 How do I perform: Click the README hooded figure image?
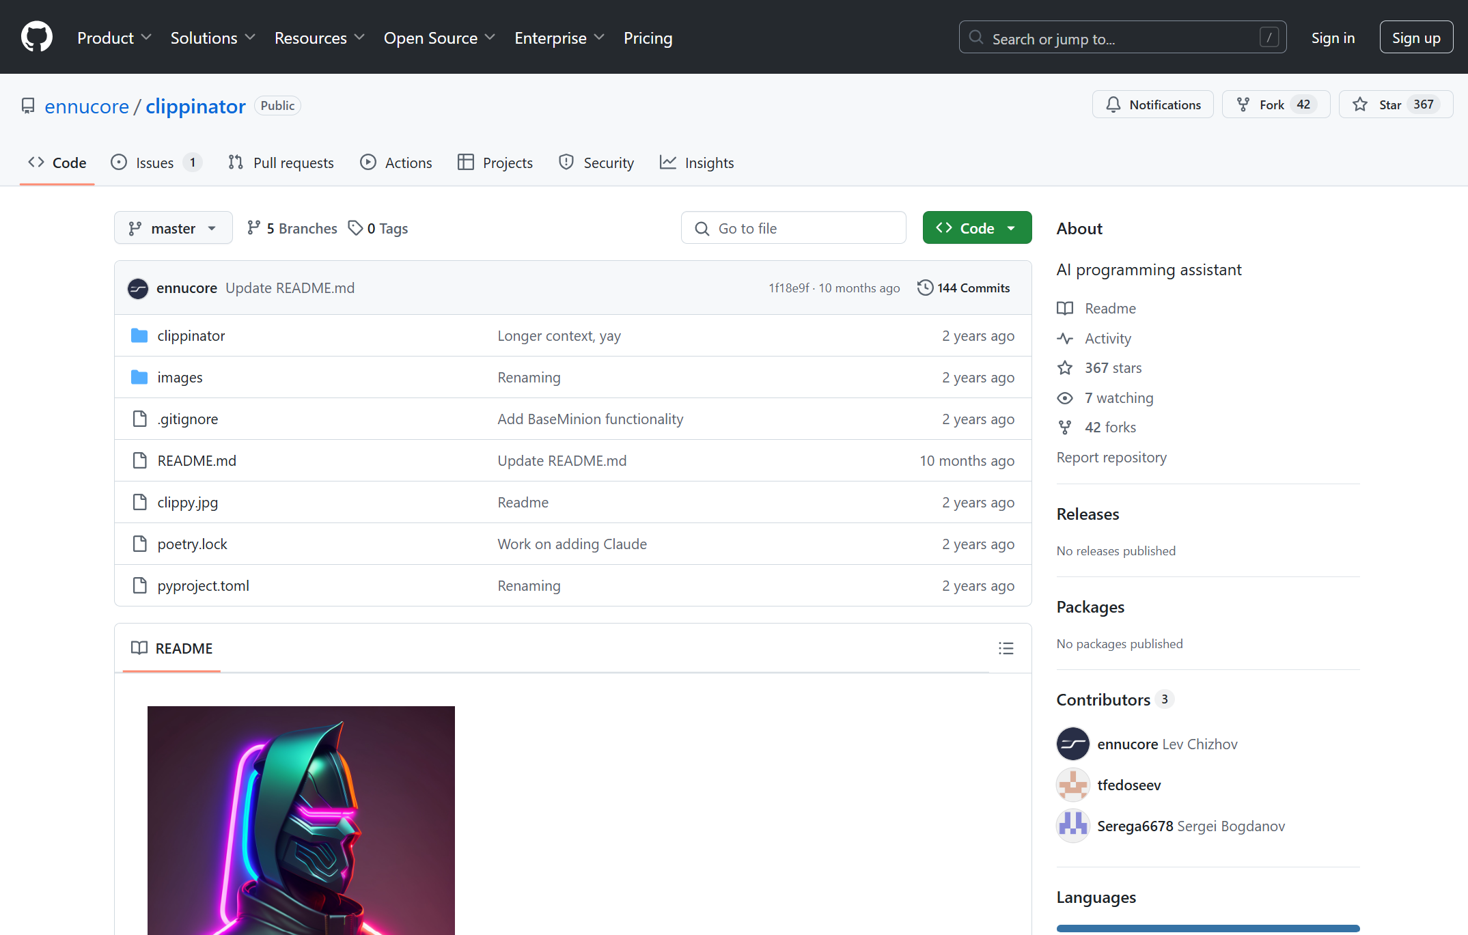point(301,820)
